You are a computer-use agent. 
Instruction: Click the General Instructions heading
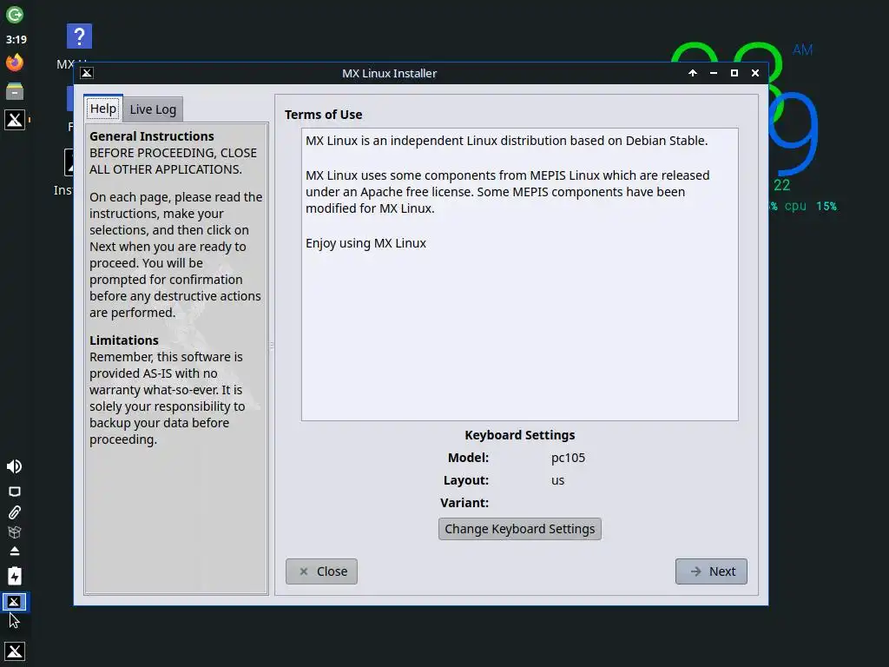pyautogui.click(x=151, y=136)
